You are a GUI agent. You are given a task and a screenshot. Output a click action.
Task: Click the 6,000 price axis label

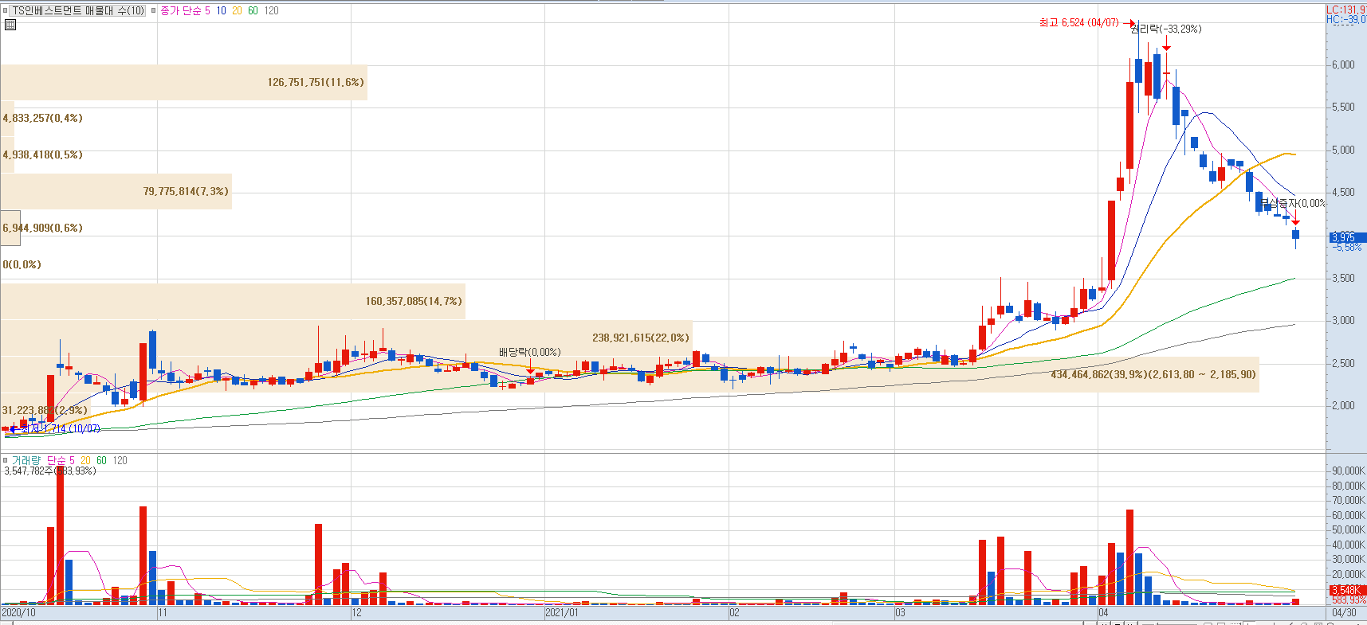click(1343, 64)
